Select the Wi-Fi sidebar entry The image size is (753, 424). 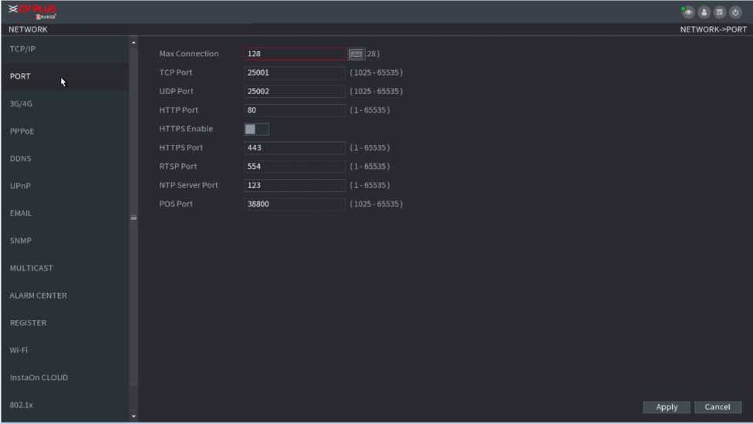pos(19,350)
